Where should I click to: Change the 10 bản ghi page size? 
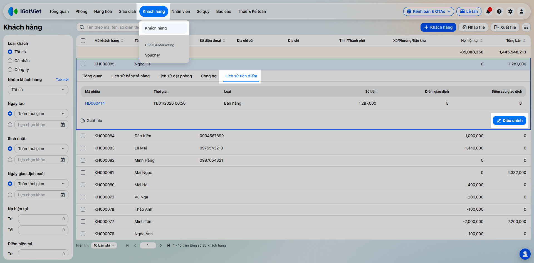(104, 245)
